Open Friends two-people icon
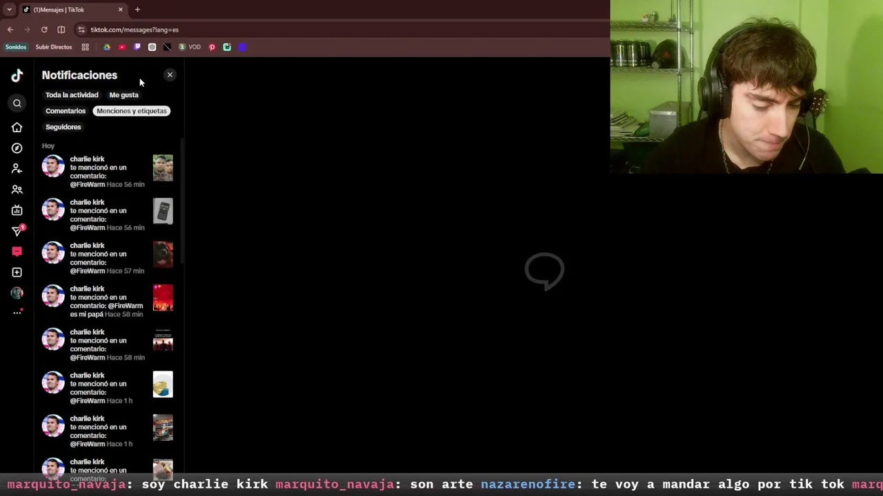The height and width of the screenshot is (496, 883). [x=17, y=189]
